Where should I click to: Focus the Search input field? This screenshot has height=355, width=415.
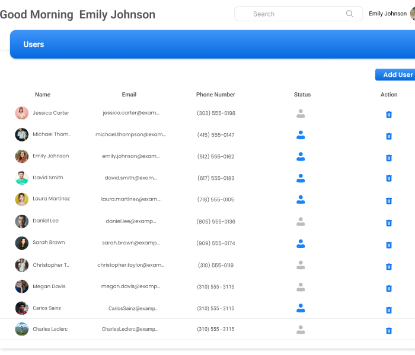tap(296, 14)
